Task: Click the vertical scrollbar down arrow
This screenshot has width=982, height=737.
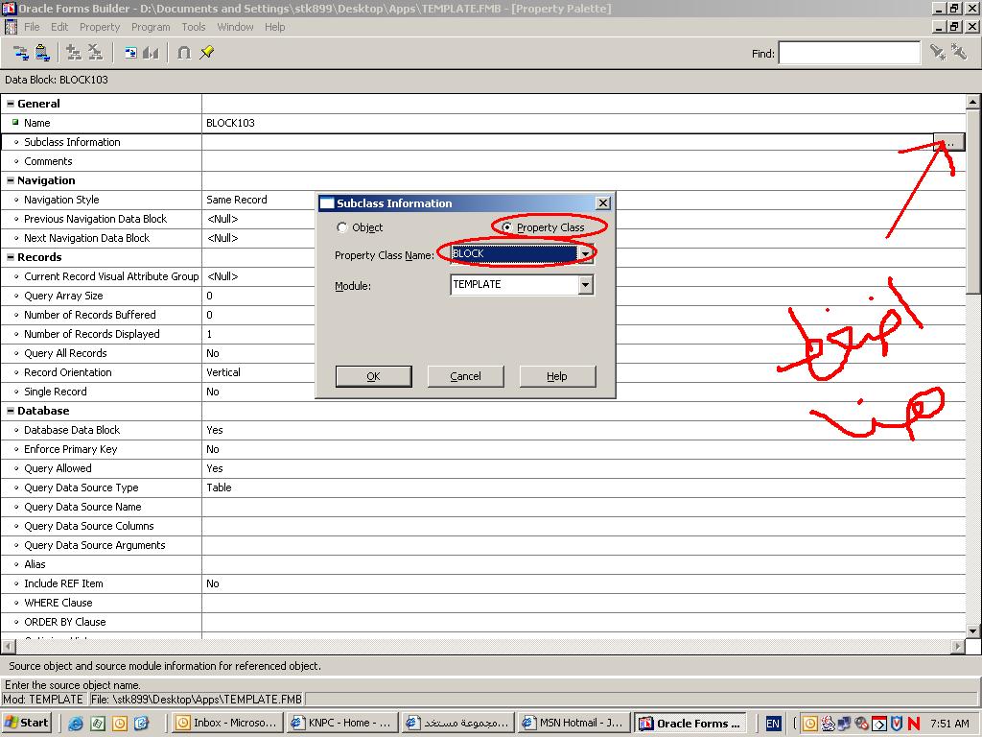Action: click(973, 630)
